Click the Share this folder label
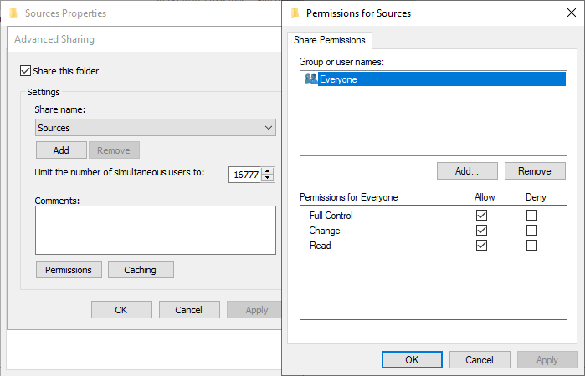Screen dimensions: 585x376 tap(65, 71)
